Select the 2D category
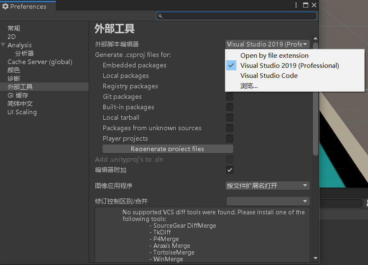Image resolution: width=368 pixels, height=265 pixels. click(12, 37)
